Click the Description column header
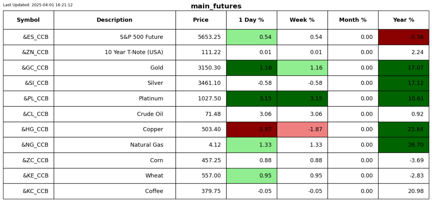Screen dimensions: 432x202 click(114, 20)
